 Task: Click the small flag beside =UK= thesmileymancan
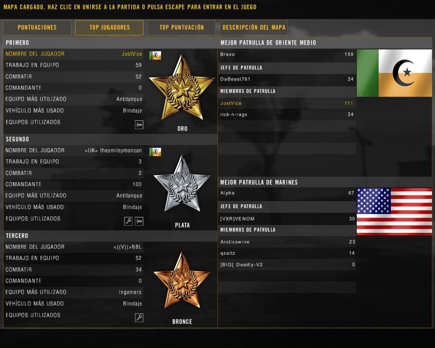point(155,152)
